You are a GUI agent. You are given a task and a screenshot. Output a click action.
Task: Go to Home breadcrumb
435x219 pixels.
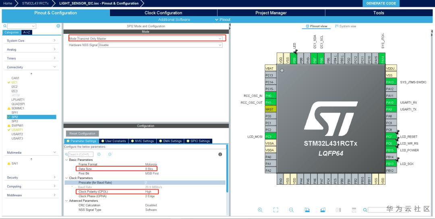[x=8, y=3]
